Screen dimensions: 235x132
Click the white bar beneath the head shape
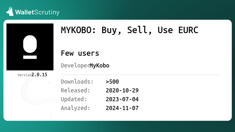(30, 57)
